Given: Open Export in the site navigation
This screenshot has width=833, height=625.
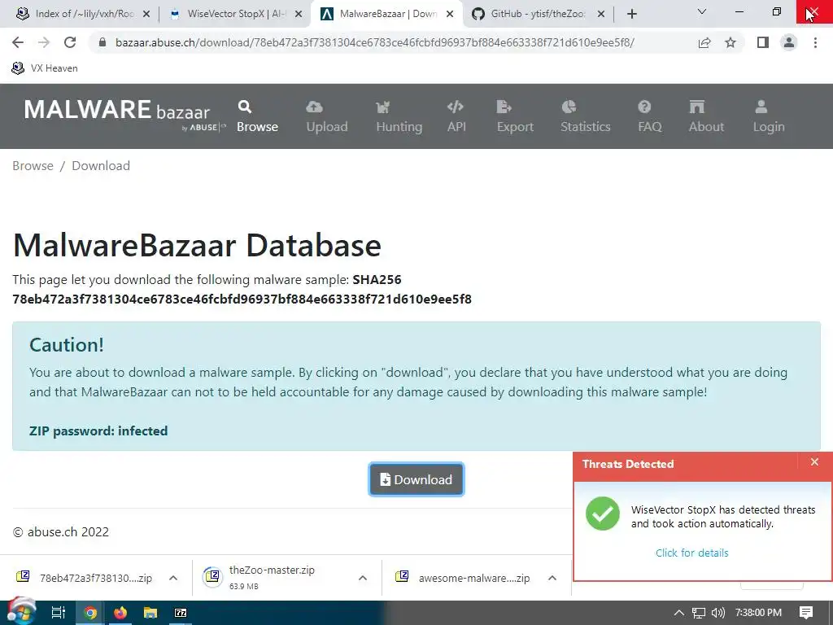Looking at the screenshot, I should point(515,116).
